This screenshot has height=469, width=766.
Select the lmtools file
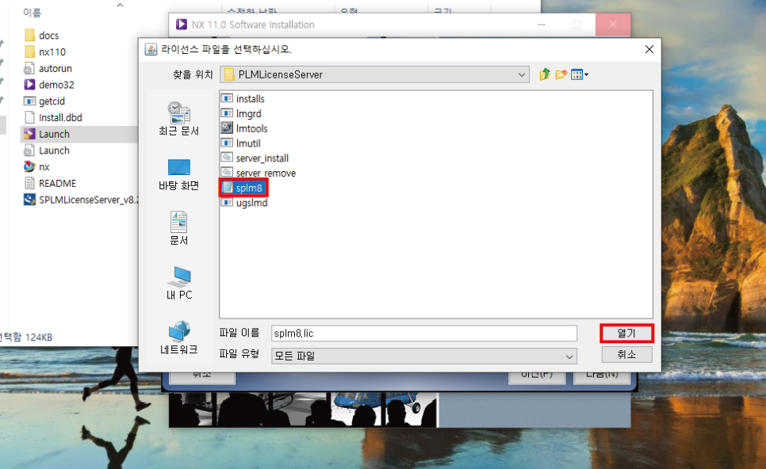(244, 128)
